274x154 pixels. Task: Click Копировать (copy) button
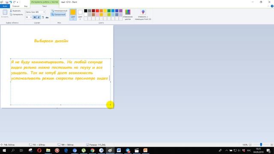coord(16,15)
